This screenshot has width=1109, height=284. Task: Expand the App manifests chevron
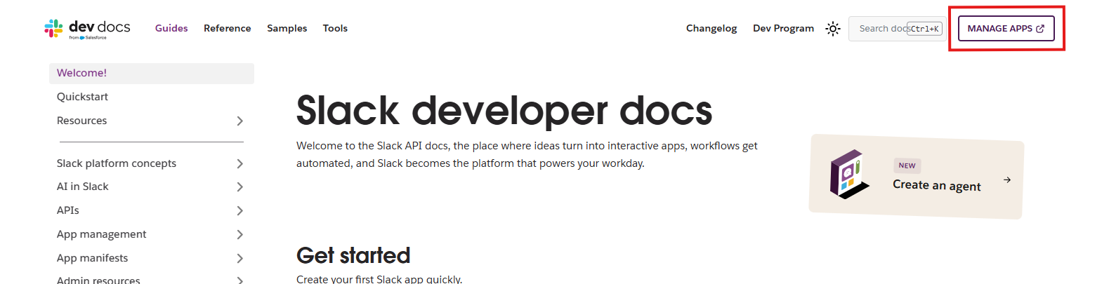click(x=239, y=258)
